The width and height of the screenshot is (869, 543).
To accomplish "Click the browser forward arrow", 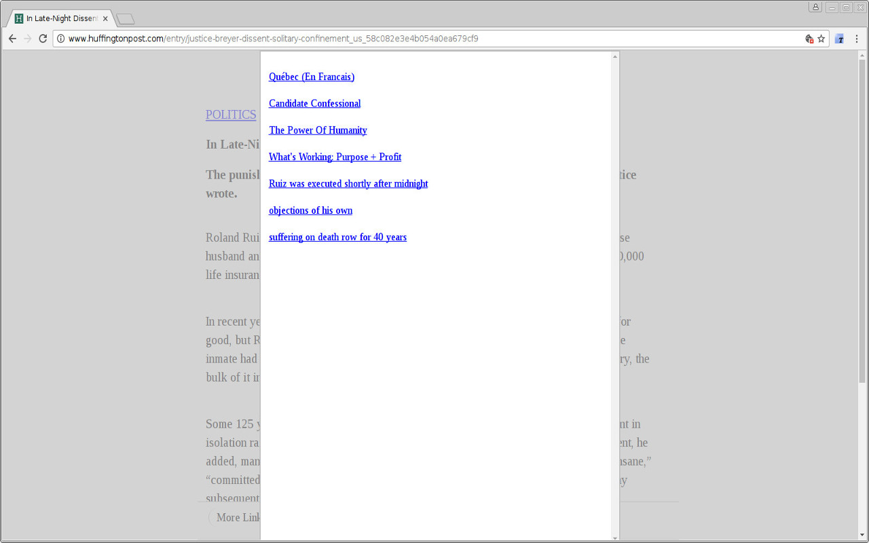I will (28, 39).
